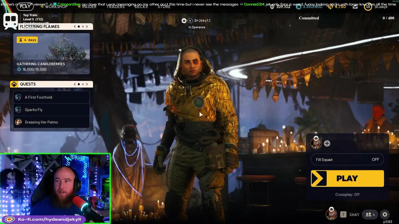Click trader portrait beside A First Foothold

pos(18,97)
